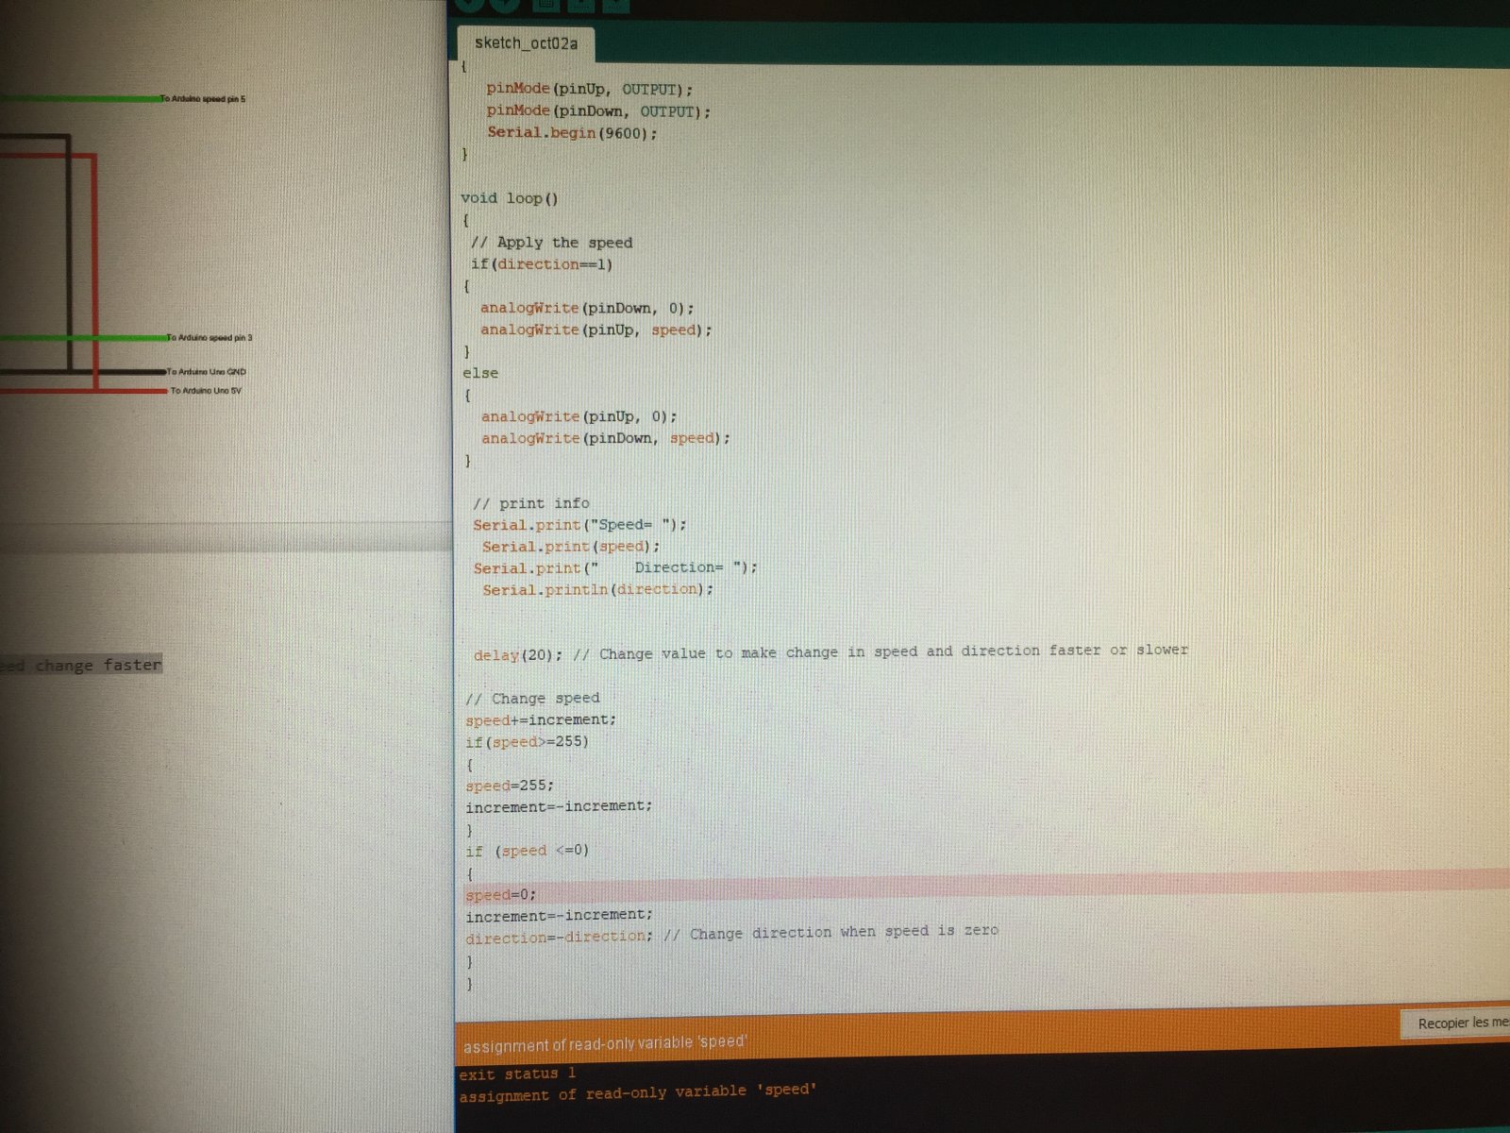Image resolution: width=1510 pixels, height=1133 pixels.
Task: Click the line "speed=255;"
Action: tap(510, 786)
